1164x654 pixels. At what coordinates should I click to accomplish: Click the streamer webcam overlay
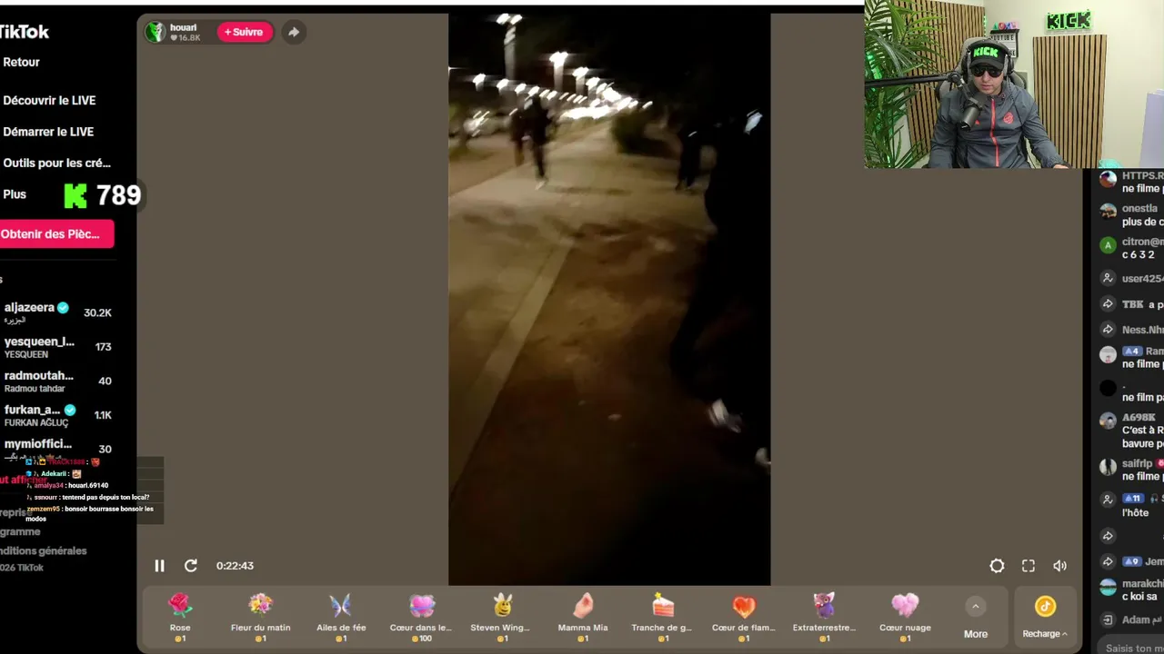pyautogui.click(x=1014, y=84)
